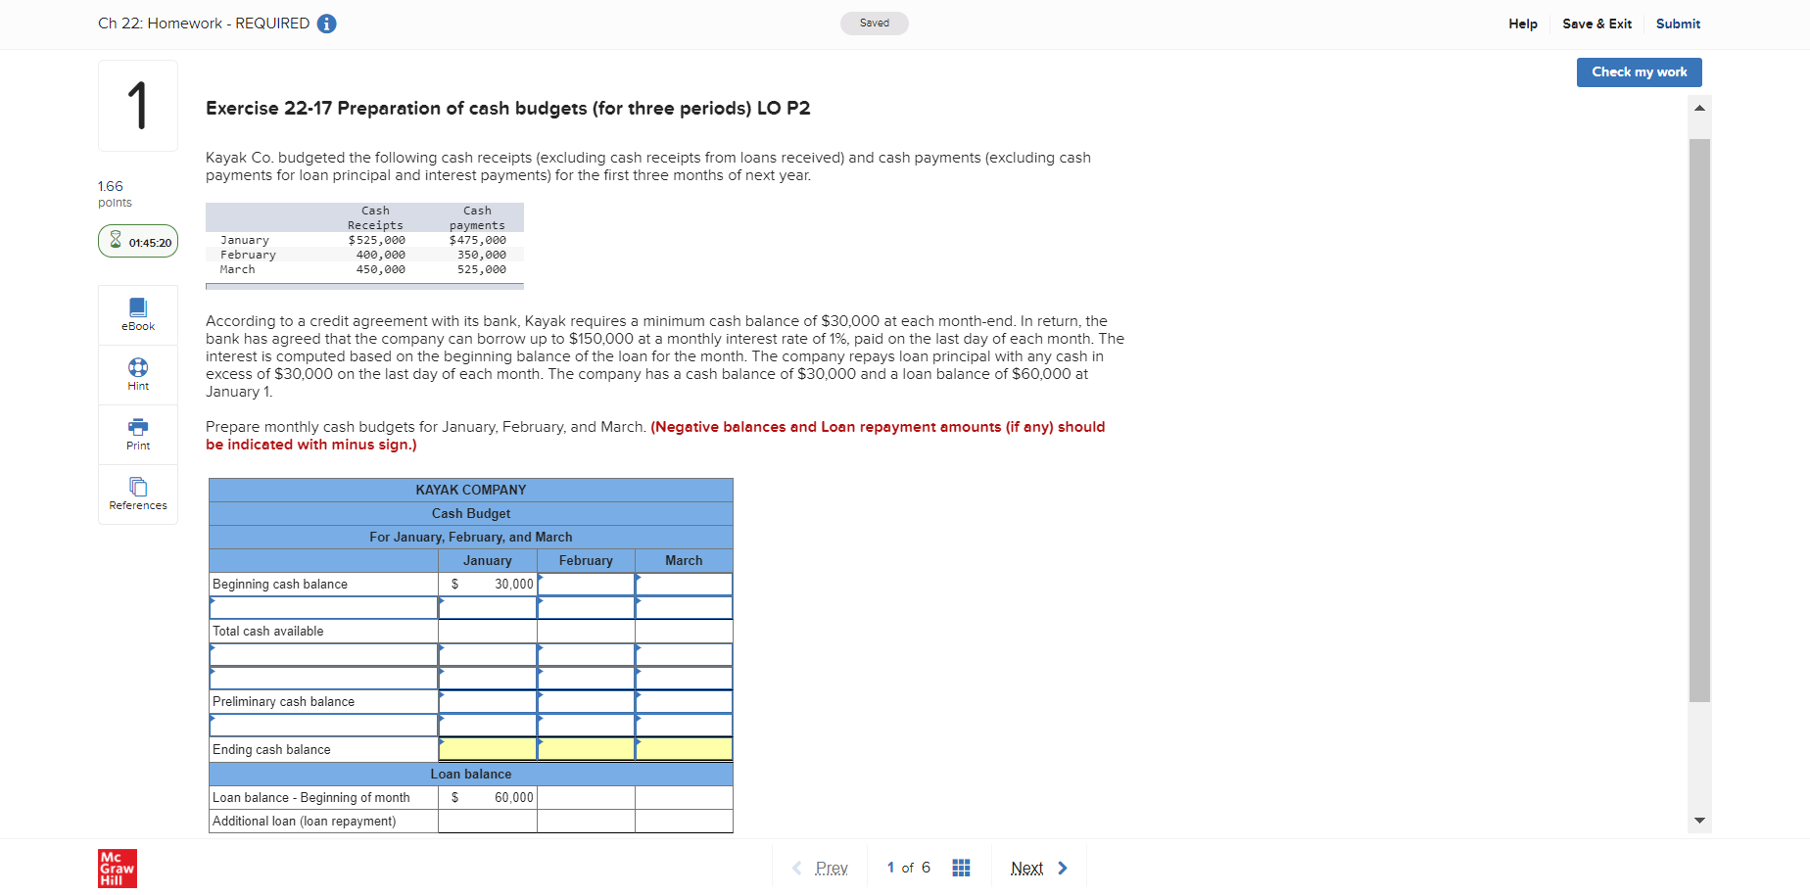Click the yellow January Ending cash balance field
This screenshot has height=895, width=1810.
(488, 748)
